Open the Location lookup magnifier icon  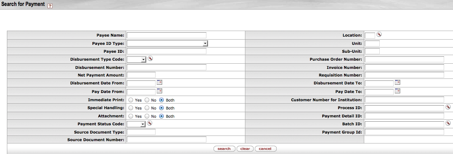(x=379, y=34)
